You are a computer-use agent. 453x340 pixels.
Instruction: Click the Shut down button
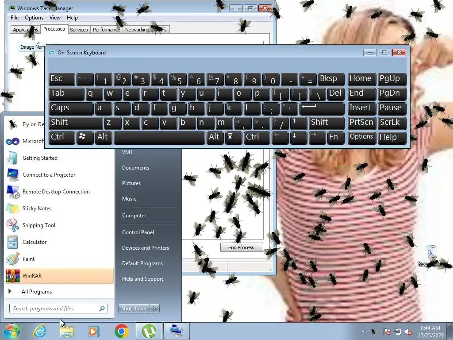(134, 309)
